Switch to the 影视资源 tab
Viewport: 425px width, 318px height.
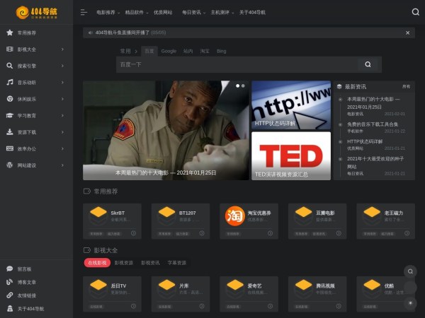123,262
